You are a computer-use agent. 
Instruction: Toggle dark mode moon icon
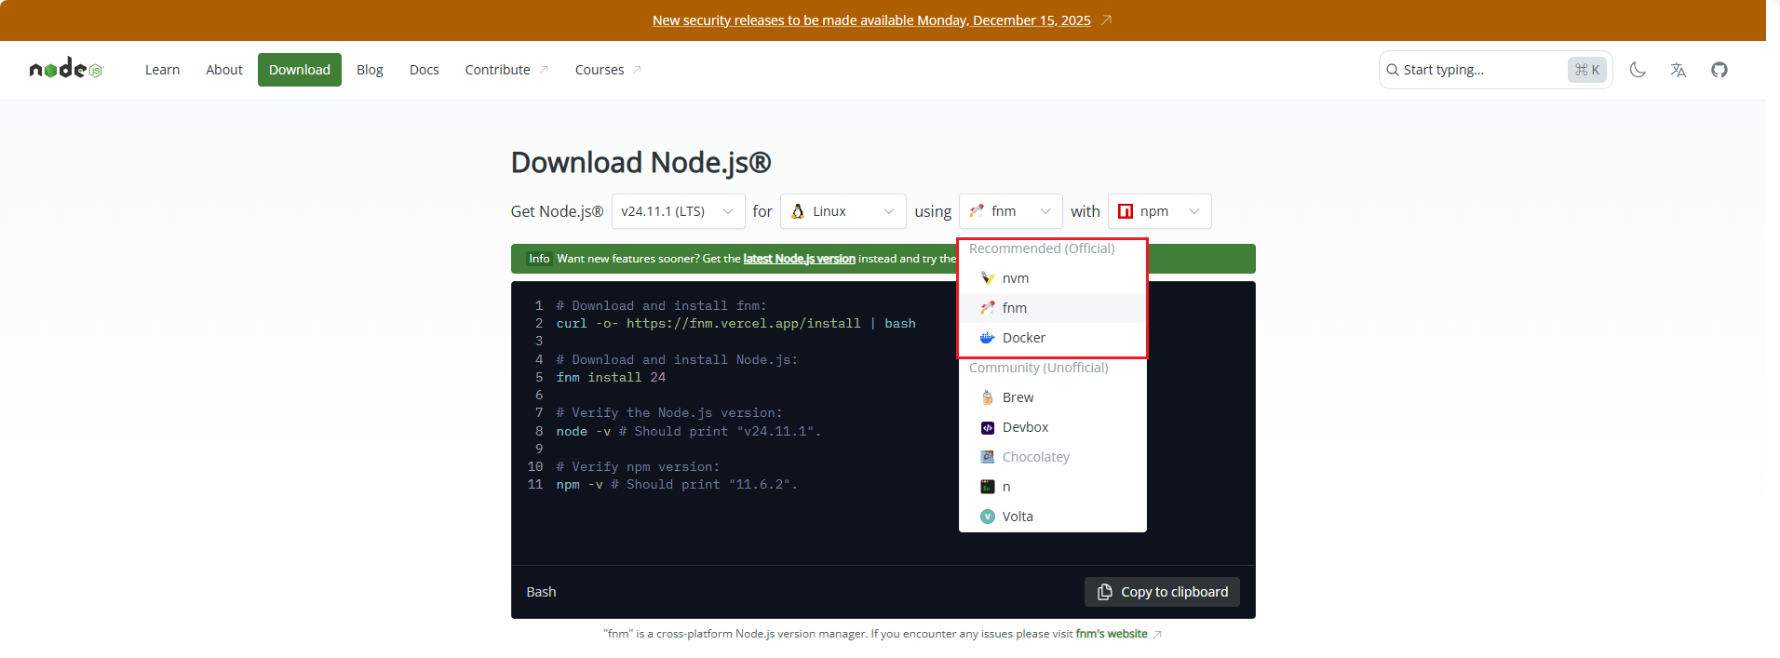click(x=1638, y=70)
